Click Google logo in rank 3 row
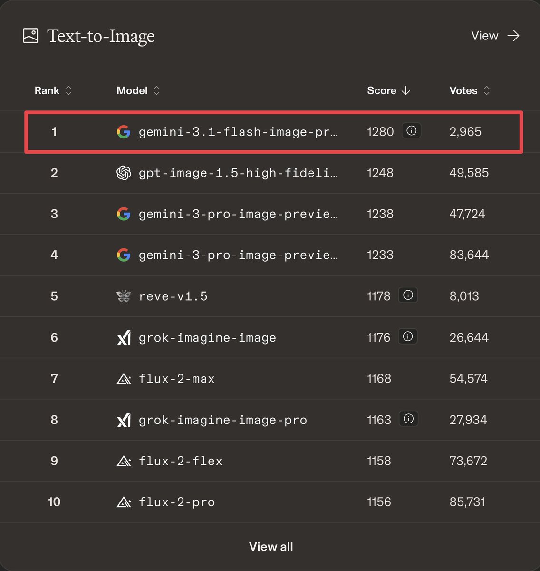 click(124, 214)
